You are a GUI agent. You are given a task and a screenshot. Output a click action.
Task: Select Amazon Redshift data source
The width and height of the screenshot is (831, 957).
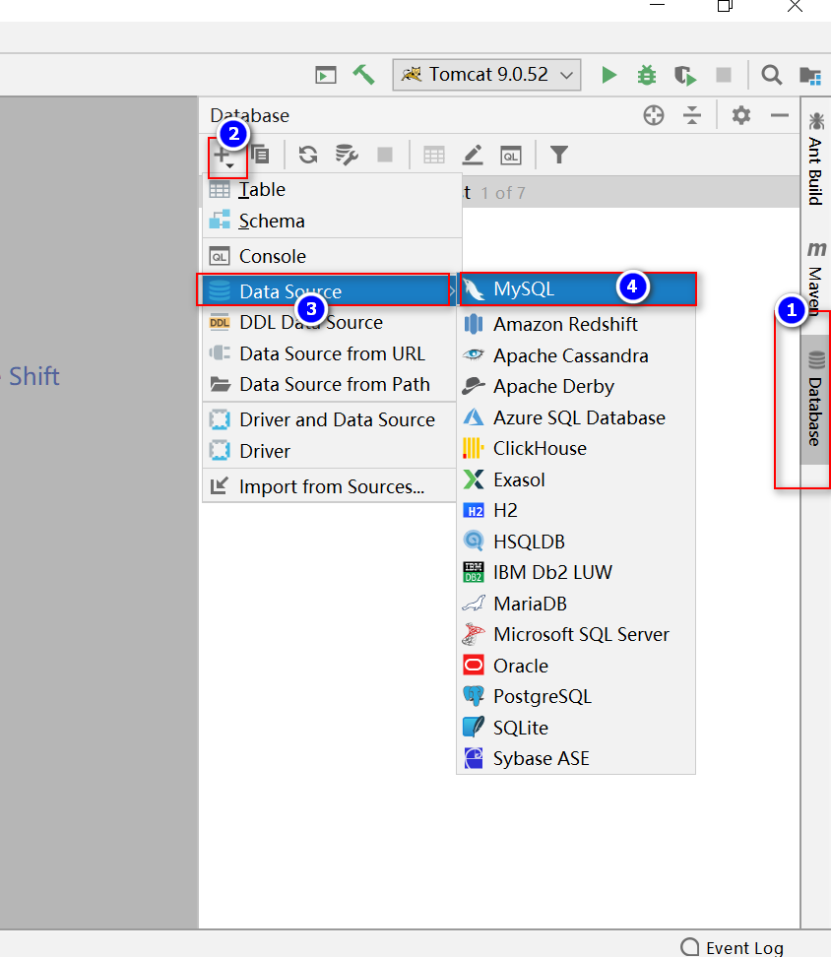(x=576, y=324)
